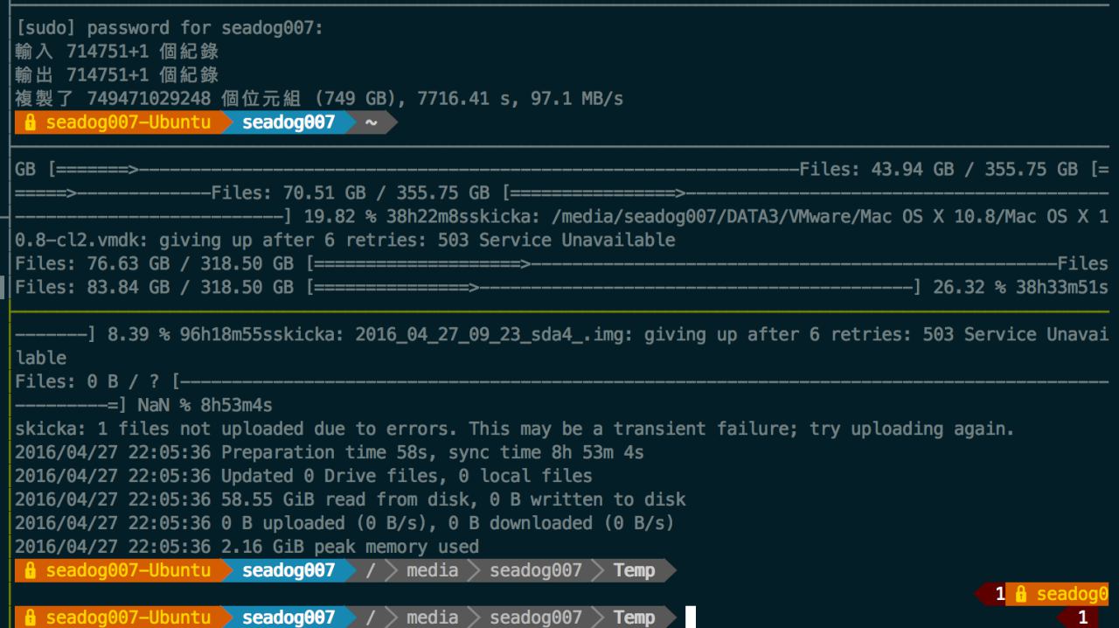
Task: Select the tilde home directory segment
Action: click(x=372, y=122)
